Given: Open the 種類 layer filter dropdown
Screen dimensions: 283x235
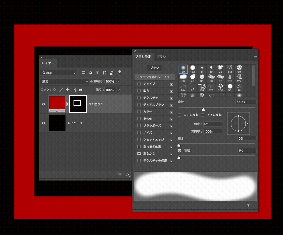Looking at the screenshot, I should (58, 73).
